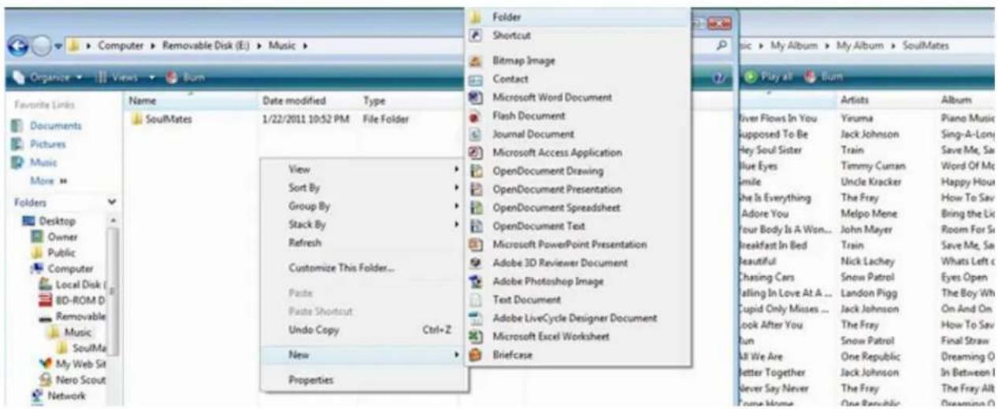The height and width of the screenshot is (409, 998).
Task: Choose Adobe 3D Reviewer Document icon
Action: click(x=475, y=263)
